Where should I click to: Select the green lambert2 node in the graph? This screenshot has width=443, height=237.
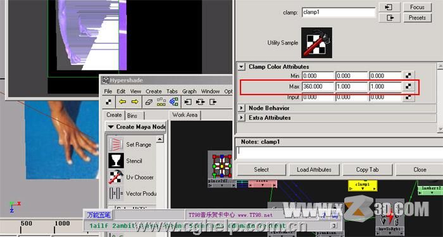coord(430,190)
